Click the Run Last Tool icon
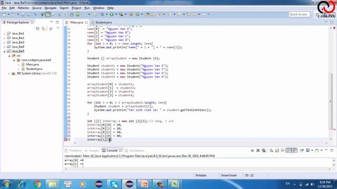This screenshot has width=337, height=189. (121, 14)
